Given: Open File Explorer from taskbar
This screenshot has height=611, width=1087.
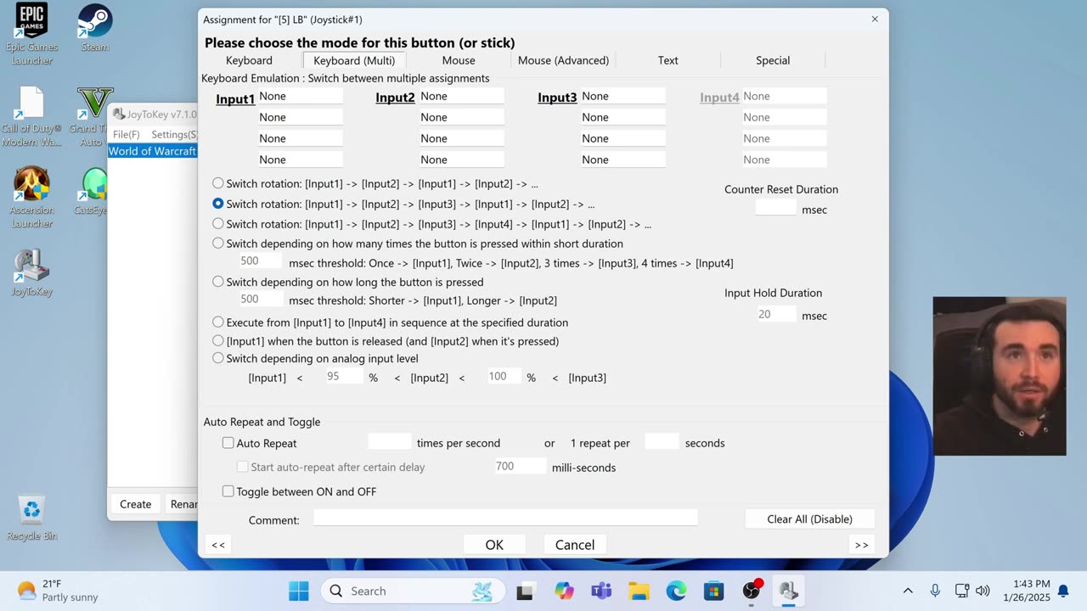Looking at the screenshot, I should pos(639,591).
